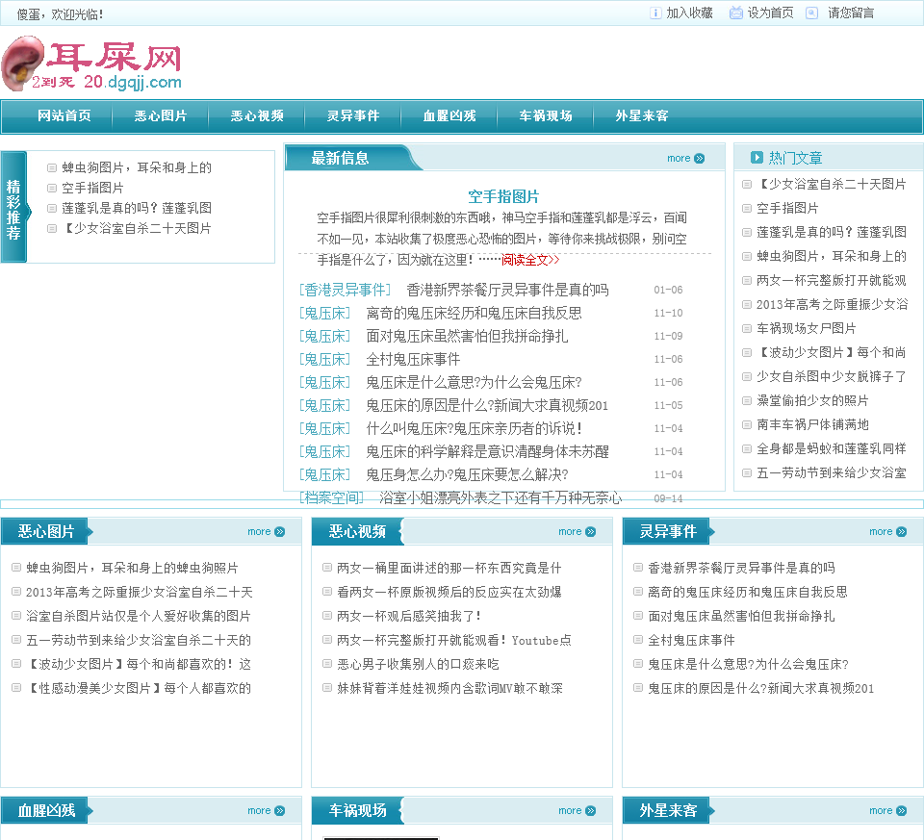Open 鬼压身怎么办?鬼压床要怎么解决?
Screen dimensions: 924x840
click(x=467, y=474)
